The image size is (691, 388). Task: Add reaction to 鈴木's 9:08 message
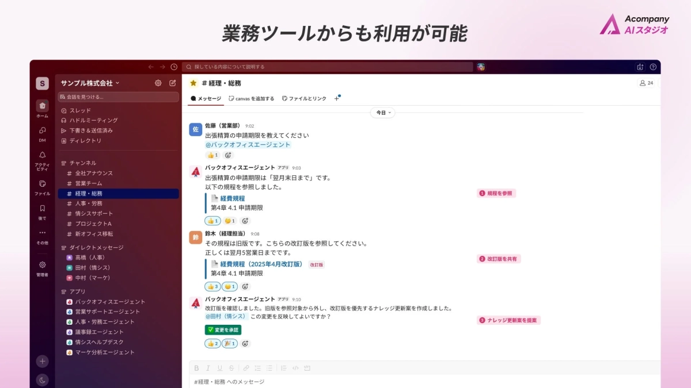pyautogui.click(x=245, y=286)
